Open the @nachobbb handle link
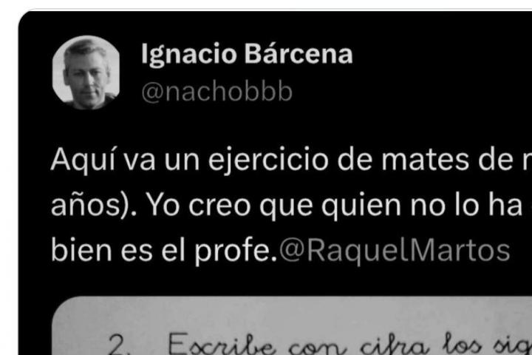This screenshot has height=355, width=532. point(216,92)
